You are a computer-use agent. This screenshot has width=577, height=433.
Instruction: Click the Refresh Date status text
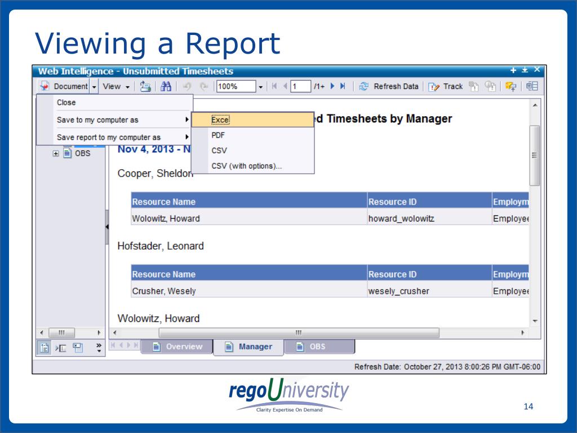(447, 366)
